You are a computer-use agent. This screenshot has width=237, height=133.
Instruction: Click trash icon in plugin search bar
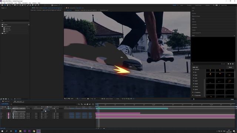coord(233,64)
